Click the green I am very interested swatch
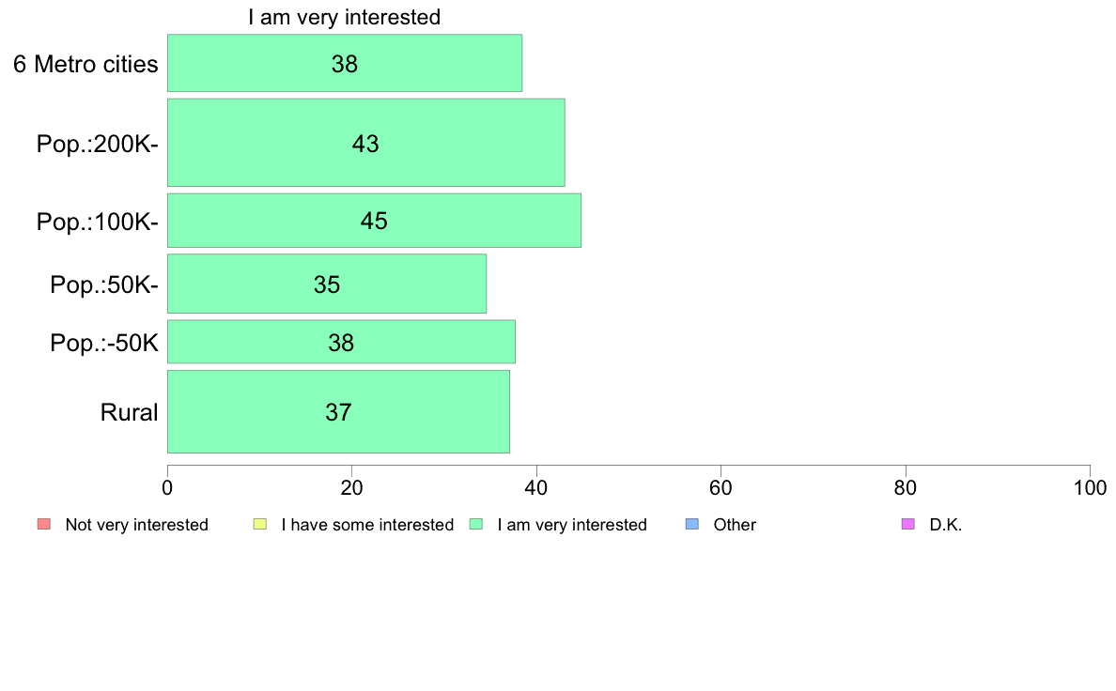 coord(476,525)
